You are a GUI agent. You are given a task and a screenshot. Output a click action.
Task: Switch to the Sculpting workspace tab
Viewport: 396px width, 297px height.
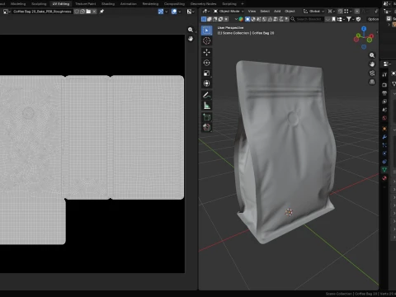(39, 4)
